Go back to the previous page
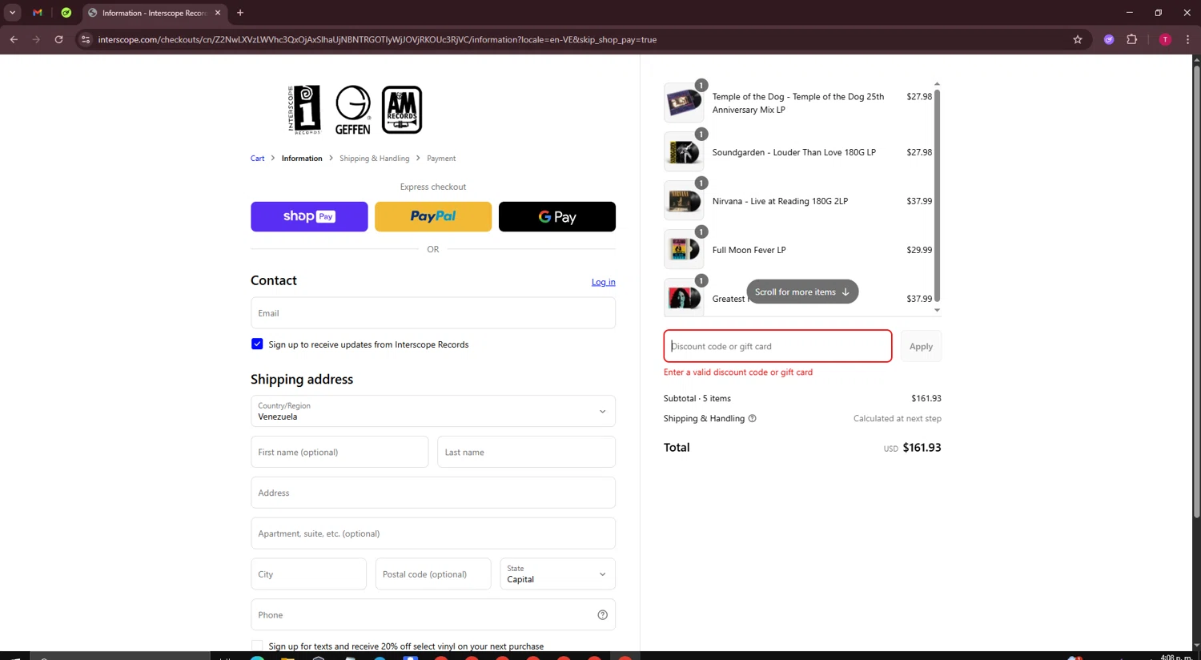Screen dimensions: 1201x660 [14, 39]
